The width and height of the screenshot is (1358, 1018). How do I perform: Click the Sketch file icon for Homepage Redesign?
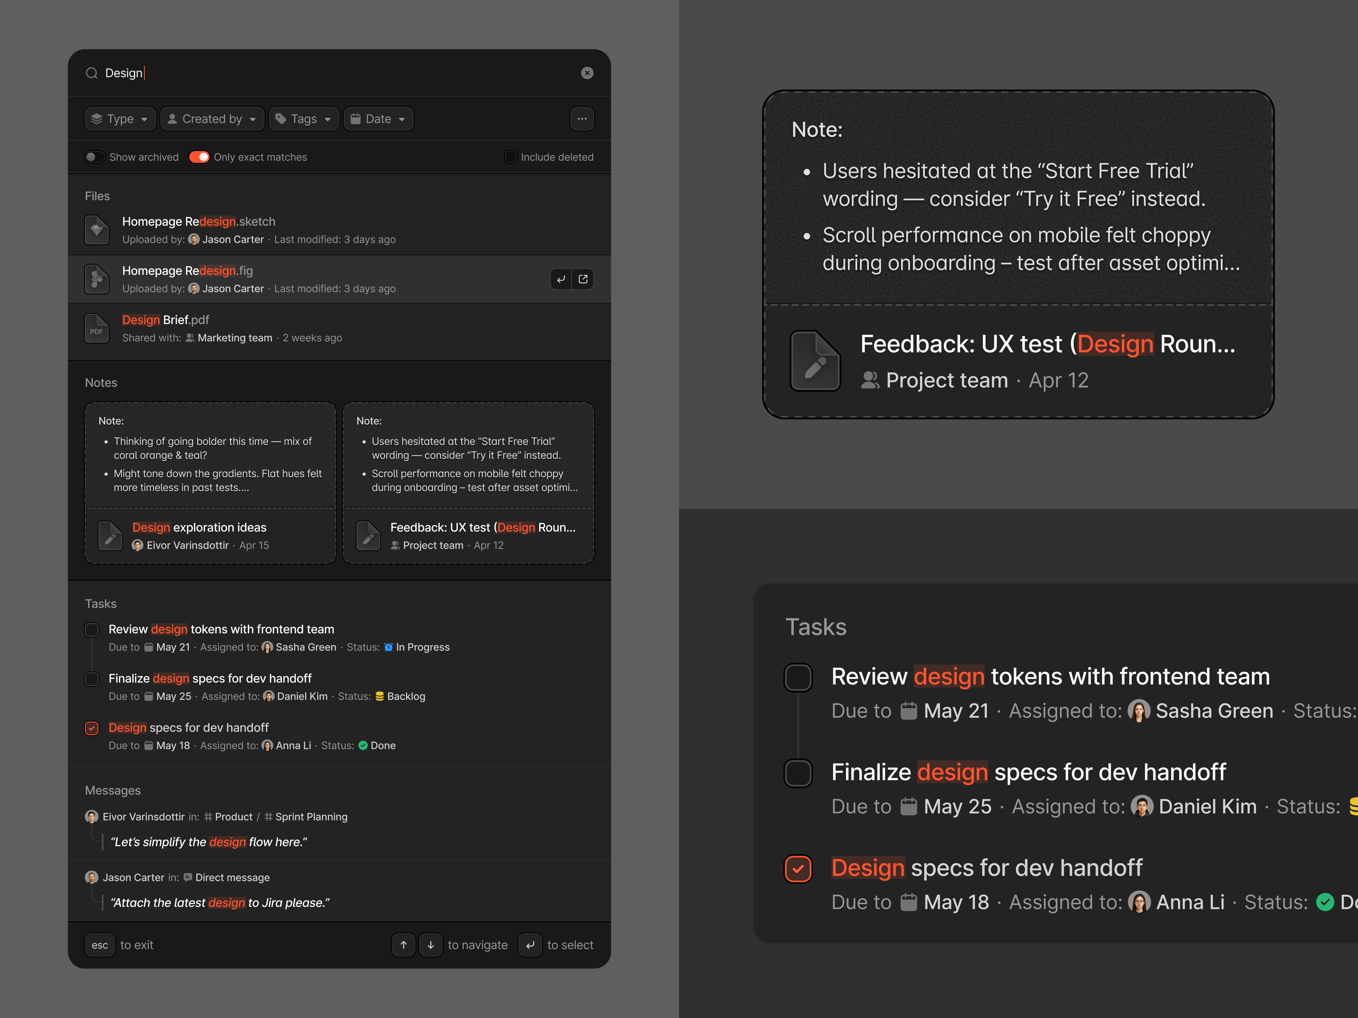(x=96, y=229)
